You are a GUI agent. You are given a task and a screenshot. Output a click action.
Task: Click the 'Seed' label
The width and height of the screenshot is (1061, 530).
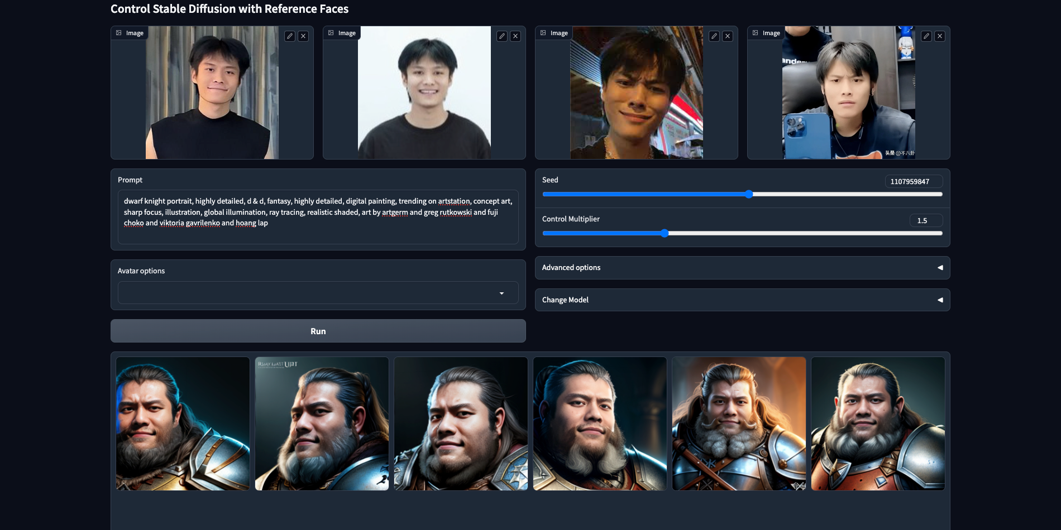pyautogui.click(x=550, y=180)
